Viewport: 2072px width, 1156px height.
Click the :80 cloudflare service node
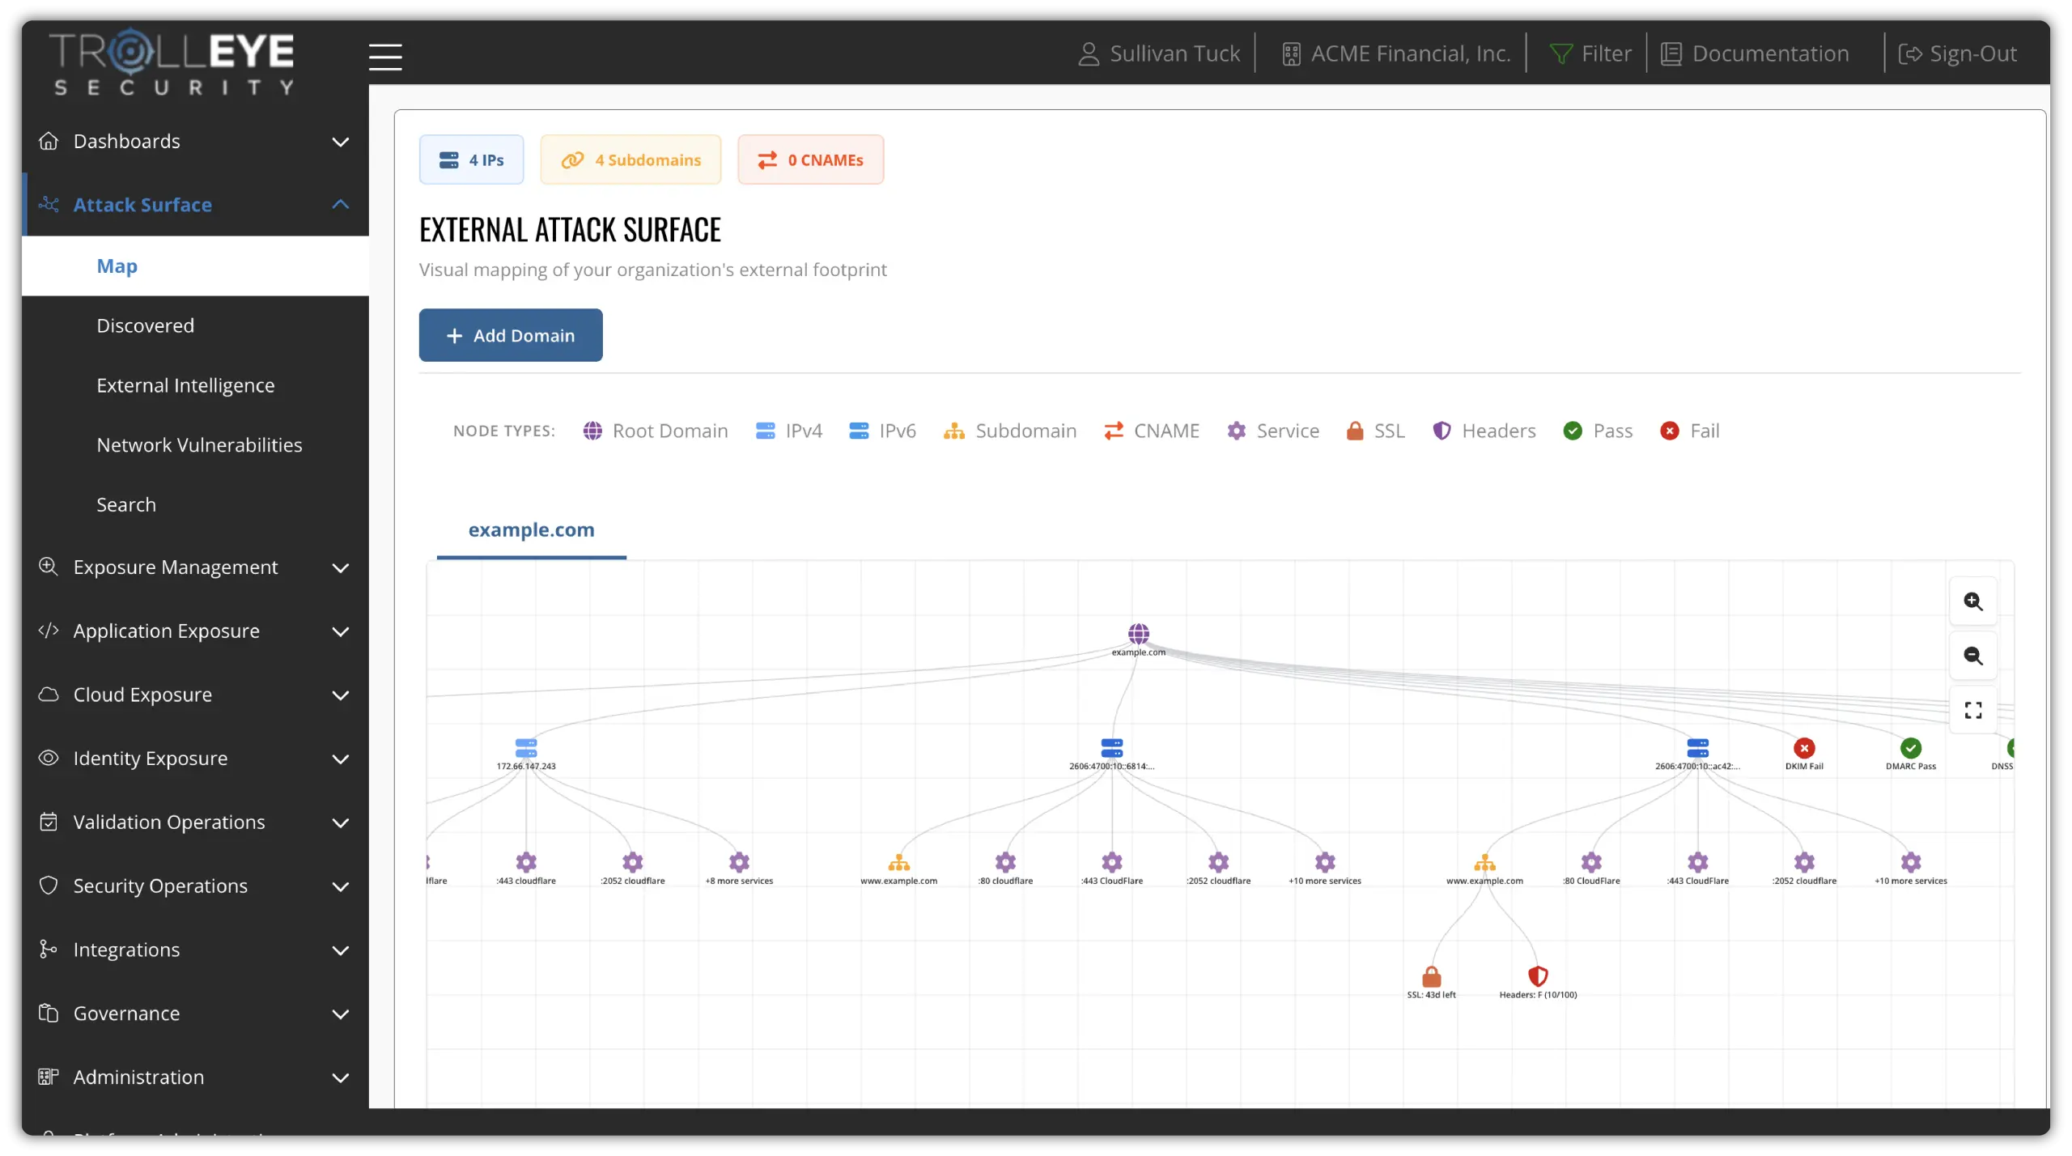pyautogui.click(x=1004, y=861)
